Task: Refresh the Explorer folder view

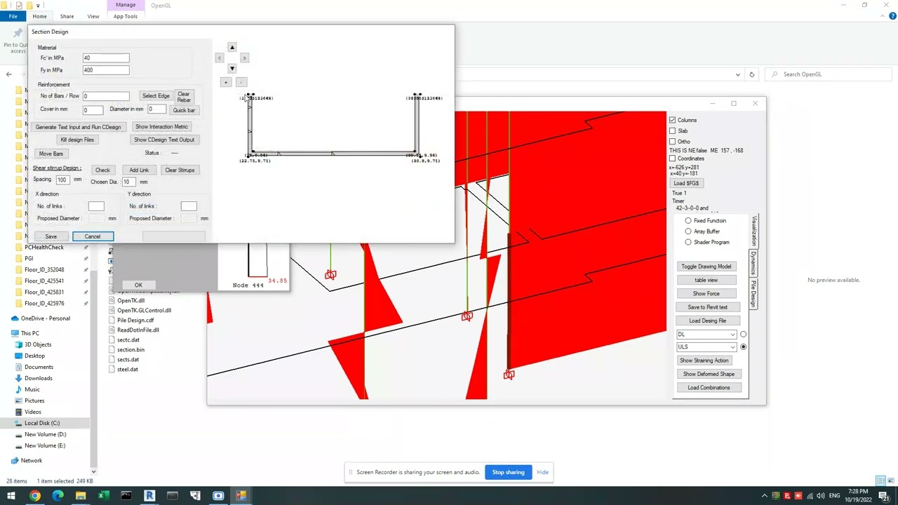Action: point(751,74)
